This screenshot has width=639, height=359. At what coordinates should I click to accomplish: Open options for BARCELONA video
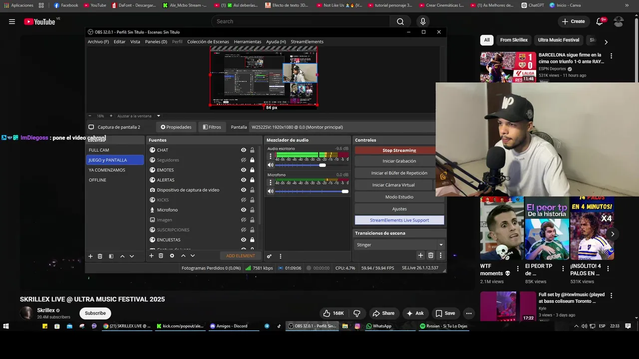pyautogui.click(x=611, y=56)
